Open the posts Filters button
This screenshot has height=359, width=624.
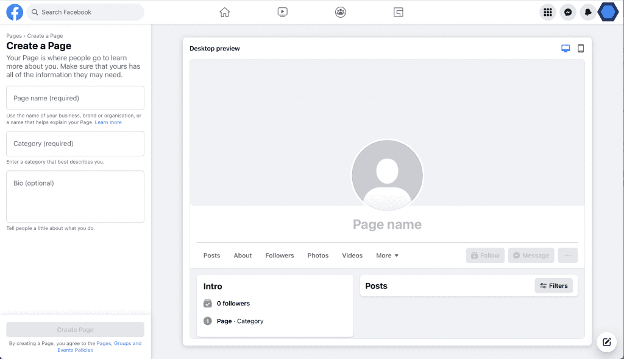[553, 285]
